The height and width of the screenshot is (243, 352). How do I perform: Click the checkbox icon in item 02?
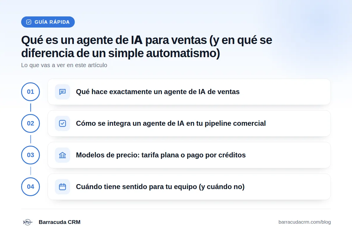(x=62, y=123)
